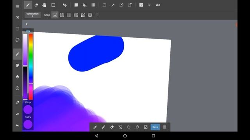This screenshot has height=140, width=250.
Task: Open the circular material icon in sidebar
Action: tap(17, 88)
